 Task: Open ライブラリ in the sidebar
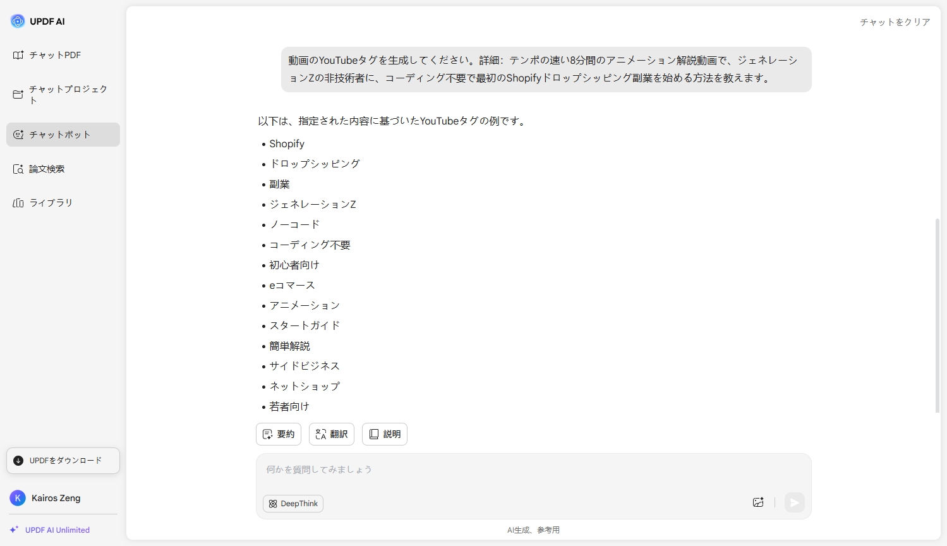click(63, 203)
